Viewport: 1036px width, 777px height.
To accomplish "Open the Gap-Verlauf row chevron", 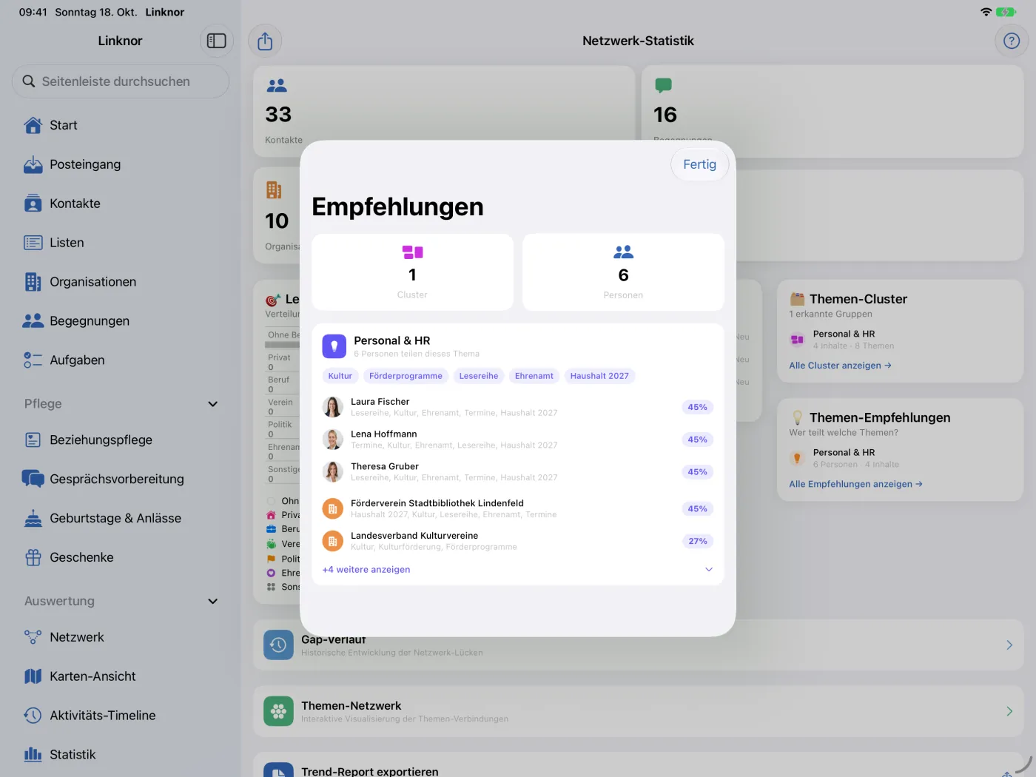I will (x=1009, y=645).
